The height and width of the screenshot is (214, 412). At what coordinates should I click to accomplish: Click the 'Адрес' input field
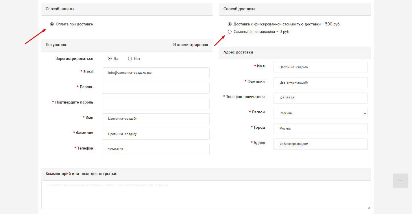pyautogui.click(x=320, y=144)
